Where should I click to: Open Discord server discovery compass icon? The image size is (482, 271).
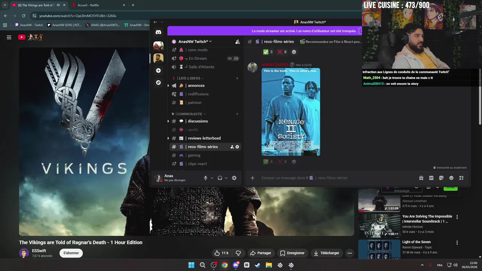tap(159, 82)
